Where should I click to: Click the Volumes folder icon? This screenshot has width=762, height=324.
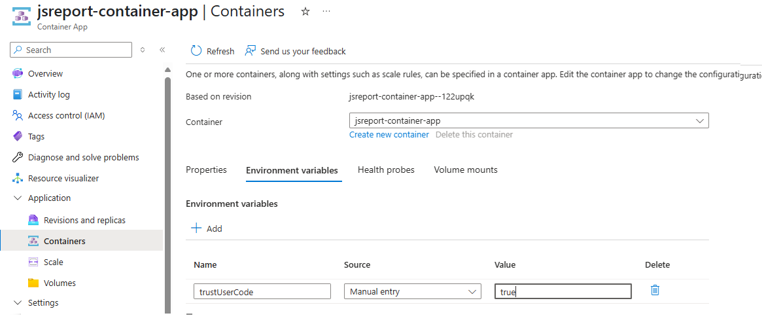33,283
